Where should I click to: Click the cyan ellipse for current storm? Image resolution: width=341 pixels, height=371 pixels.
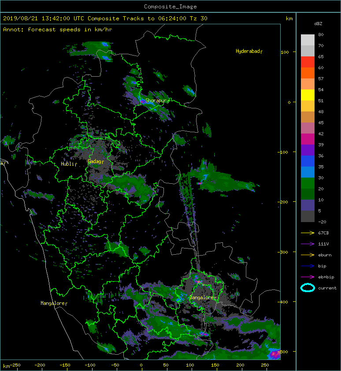(x=308, y=288)
